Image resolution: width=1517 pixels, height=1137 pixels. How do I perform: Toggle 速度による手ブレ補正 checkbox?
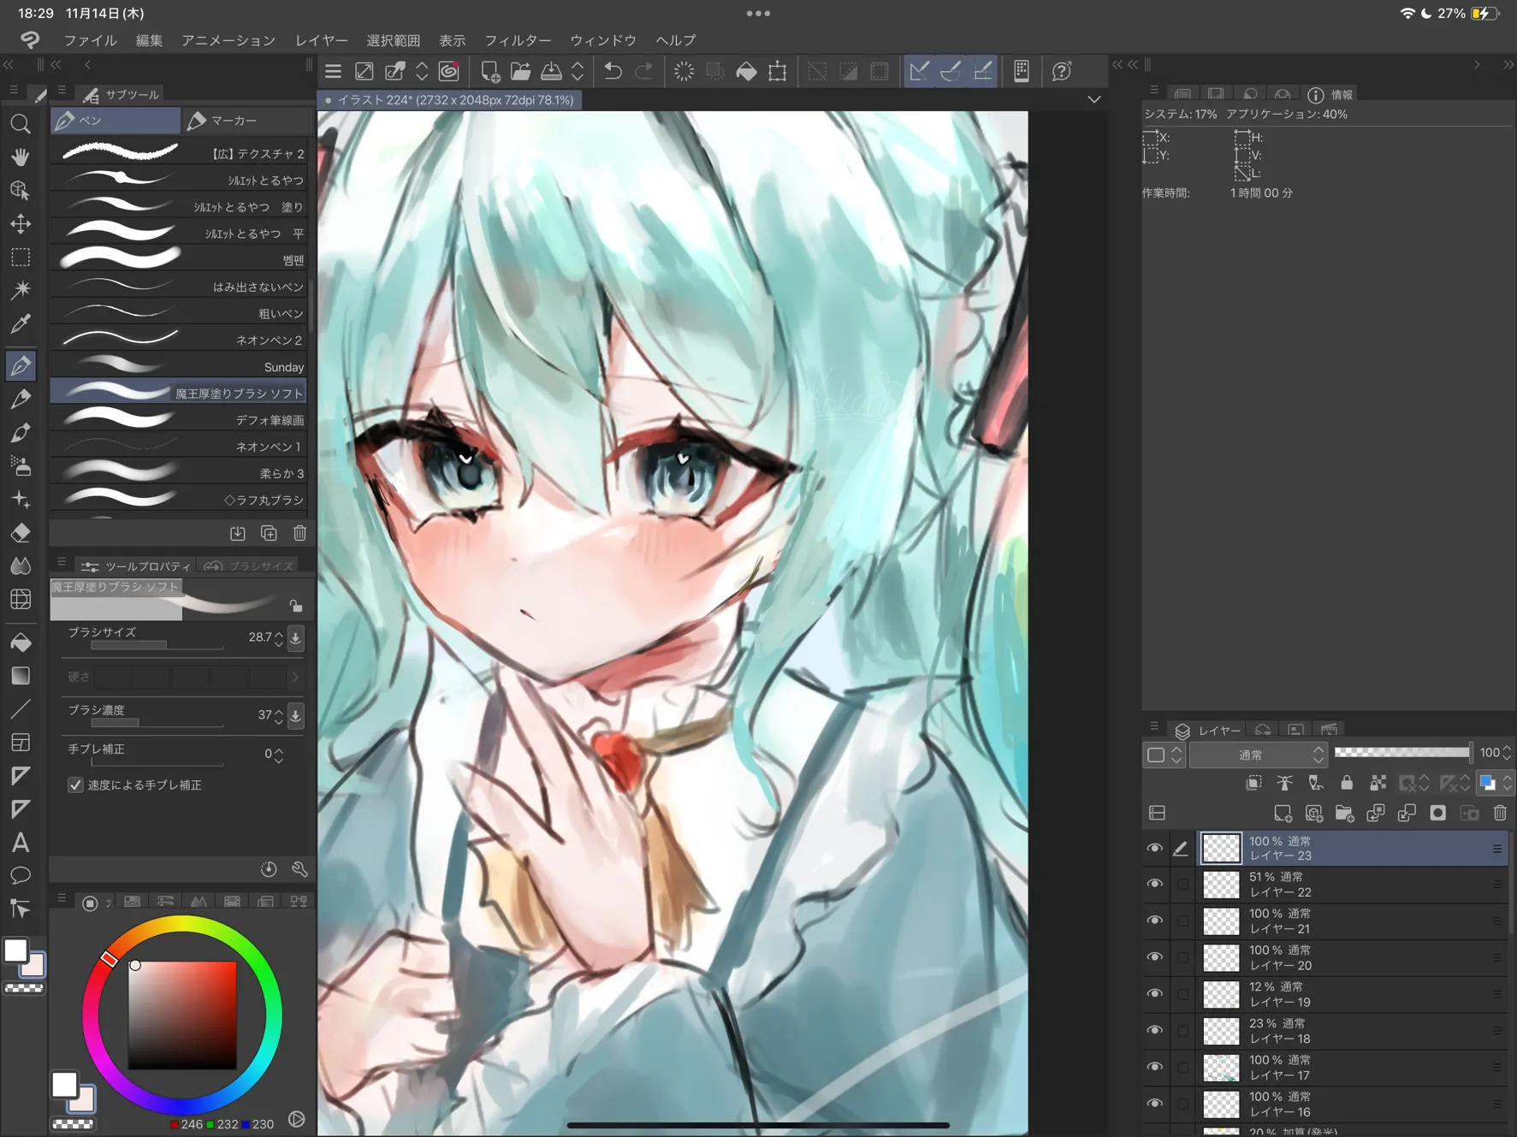75,785
